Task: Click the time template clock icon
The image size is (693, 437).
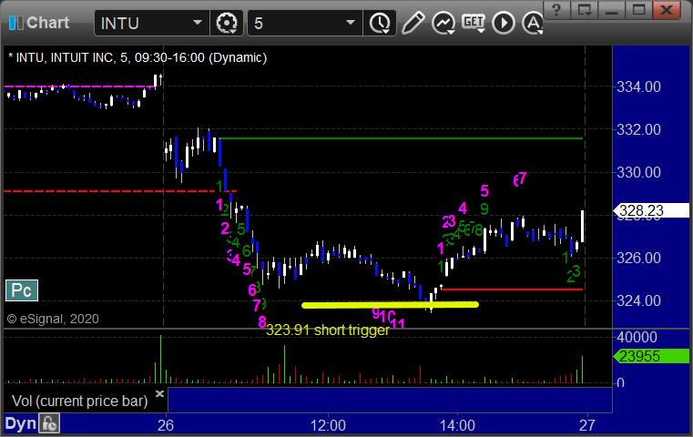Action: [x=380, y=23]
